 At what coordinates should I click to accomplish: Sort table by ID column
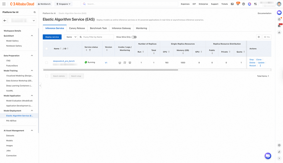coord(68,49)
